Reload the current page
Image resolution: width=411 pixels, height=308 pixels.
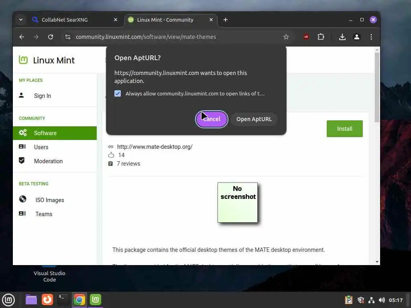(x=51, y=37)
